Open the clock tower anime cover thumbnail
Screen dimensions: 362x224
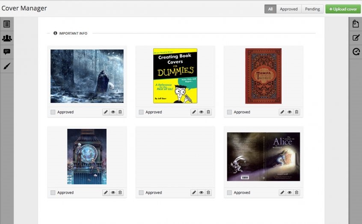coord(87,157)
